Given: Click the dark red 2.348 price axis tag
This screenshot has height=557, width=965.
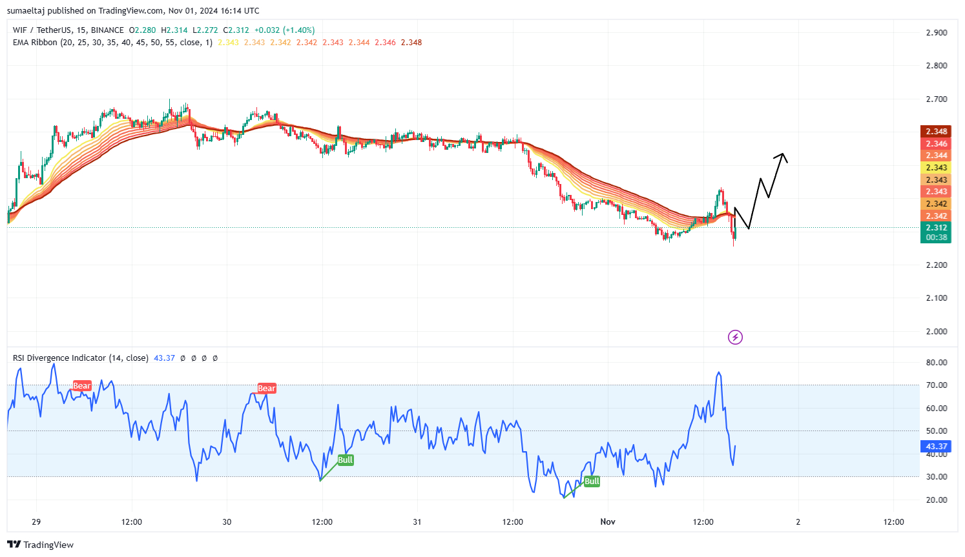Looking at the screenshot, I should point(936,132).
